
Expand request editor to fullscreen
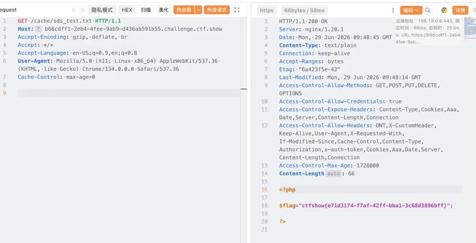click(x=237, y=10)
